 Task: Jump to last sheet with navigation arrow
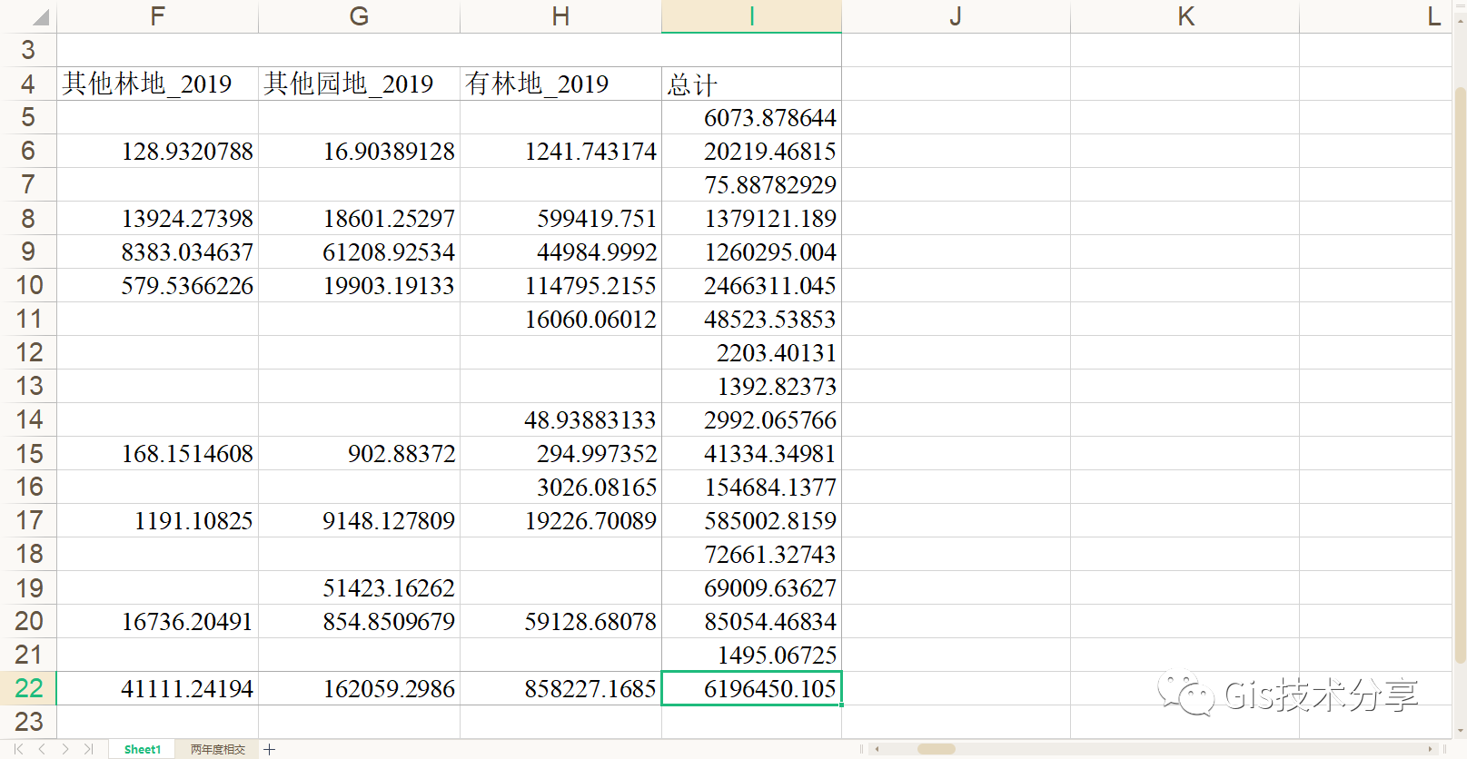88,749
